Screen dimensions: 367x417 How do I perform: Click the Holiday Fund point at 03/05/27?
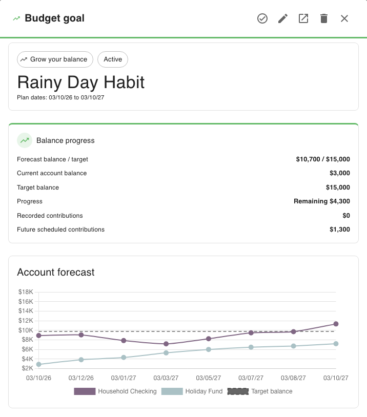tap(209, 349)
